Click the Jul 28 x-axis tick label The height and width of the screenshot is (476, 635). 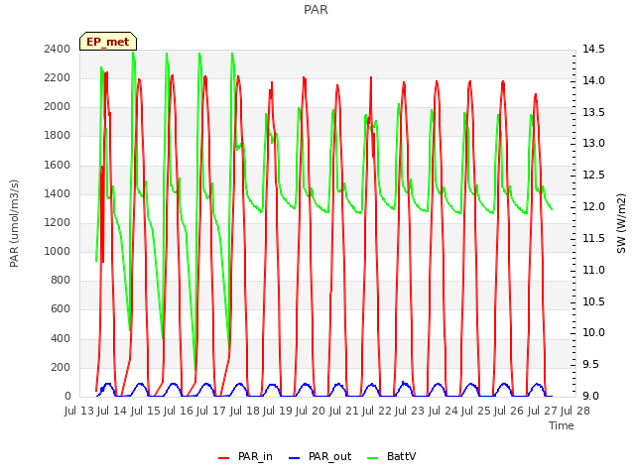click(575, 411)
